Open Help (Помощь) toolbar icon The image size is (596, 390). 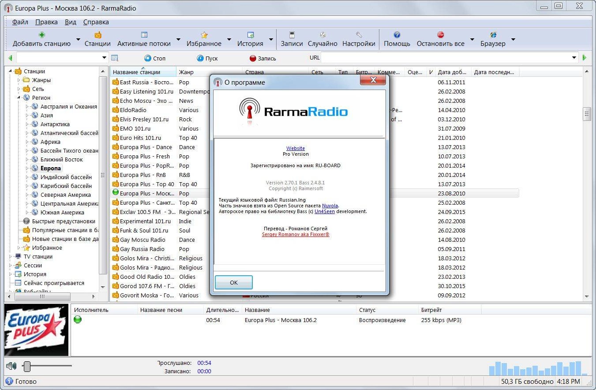point(397,39)
